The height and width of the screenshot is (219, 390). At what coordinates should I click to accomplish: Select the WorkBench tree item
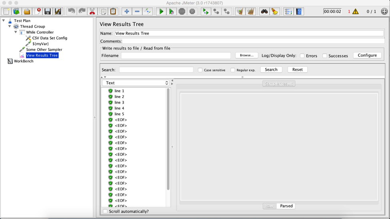tap(24, 61)
